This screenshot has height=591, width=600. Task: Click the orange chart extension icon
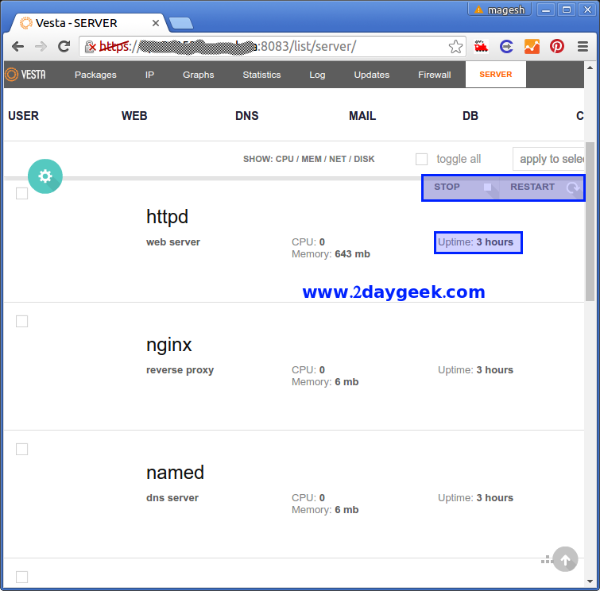532,46
